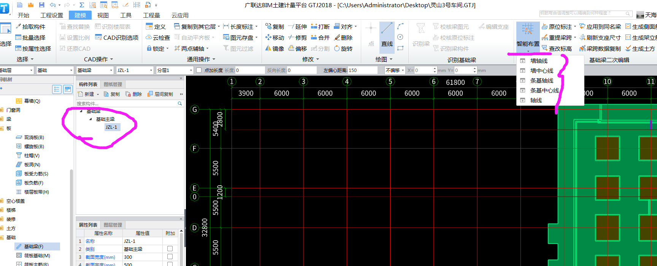Screen dimensions: 657x266
Task: Switch to the 图层管理 tab
Action: [113, 225]
